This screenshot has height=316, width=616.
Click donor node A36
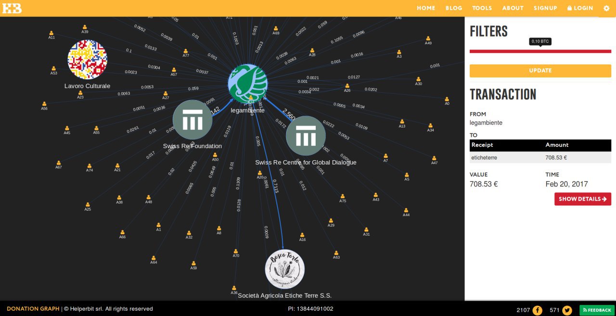point(234,288)
